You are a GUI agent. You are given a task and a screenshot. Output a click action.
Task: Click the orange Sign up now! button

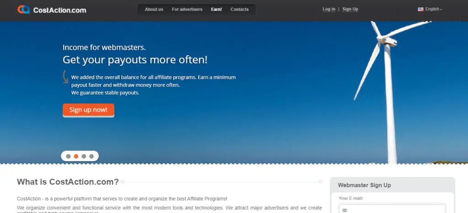[x=88, y=110]
